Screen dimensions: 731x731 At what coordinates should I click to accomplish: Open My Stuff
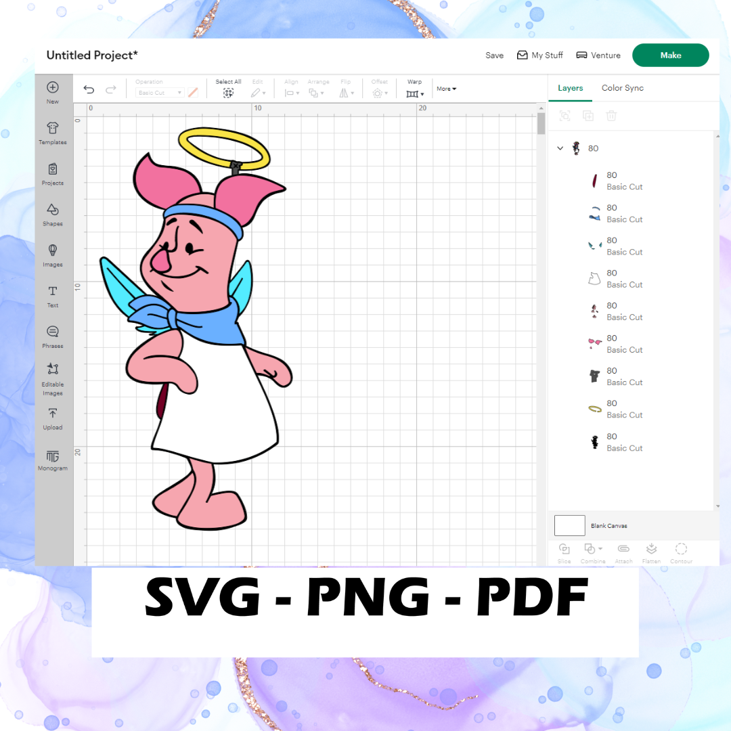[x=540, y=55]
